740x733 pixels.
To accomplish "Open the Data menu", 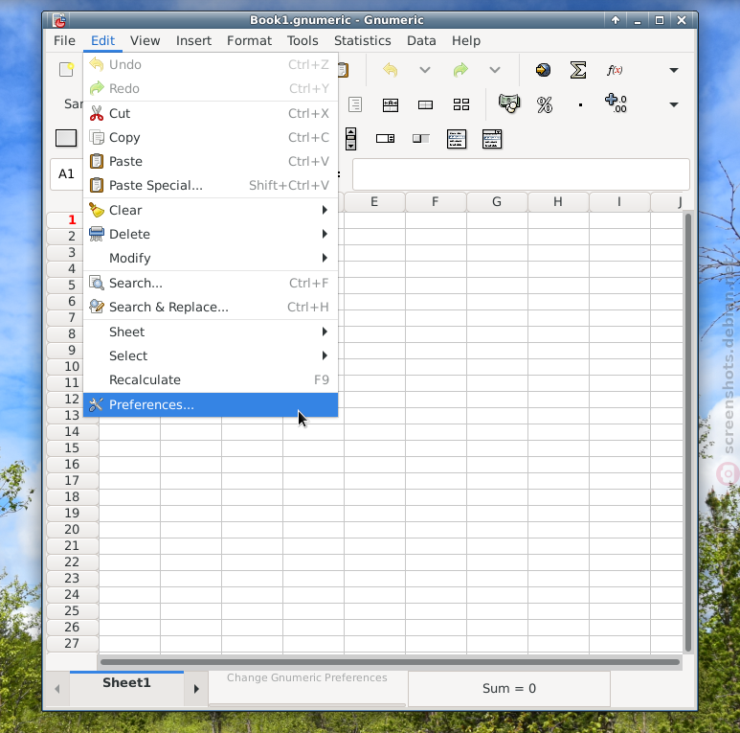I will [421, 40].
